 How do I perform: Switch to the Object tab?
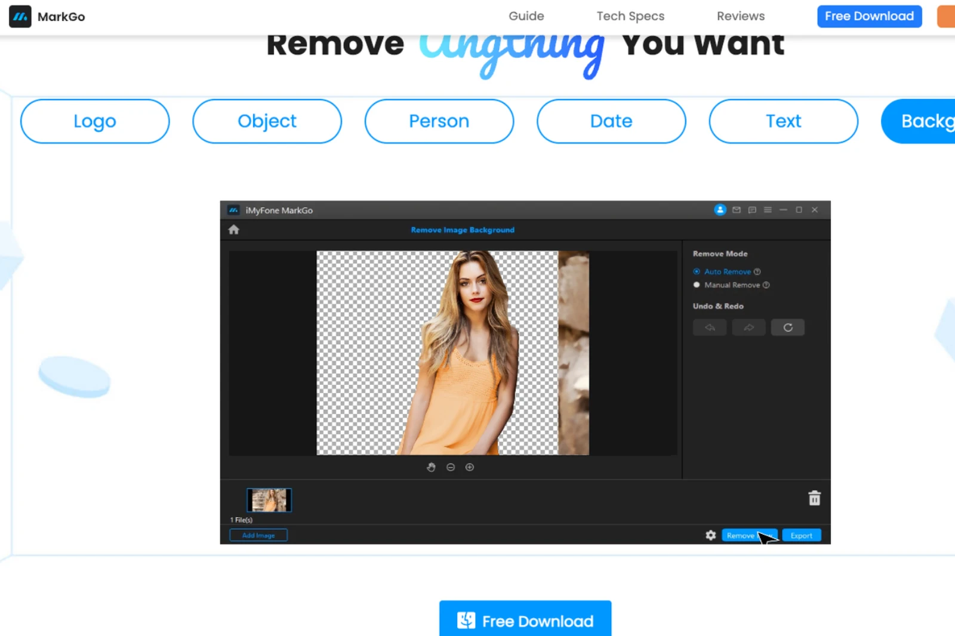pyautogui.click(x=267, y=121)
